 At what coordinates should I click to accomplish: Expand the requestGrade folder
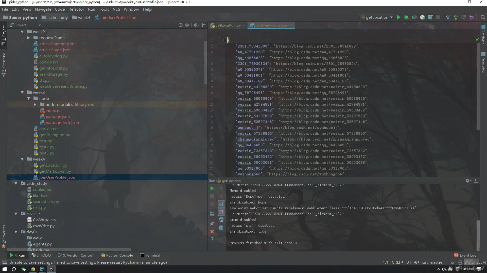[29, 38]
